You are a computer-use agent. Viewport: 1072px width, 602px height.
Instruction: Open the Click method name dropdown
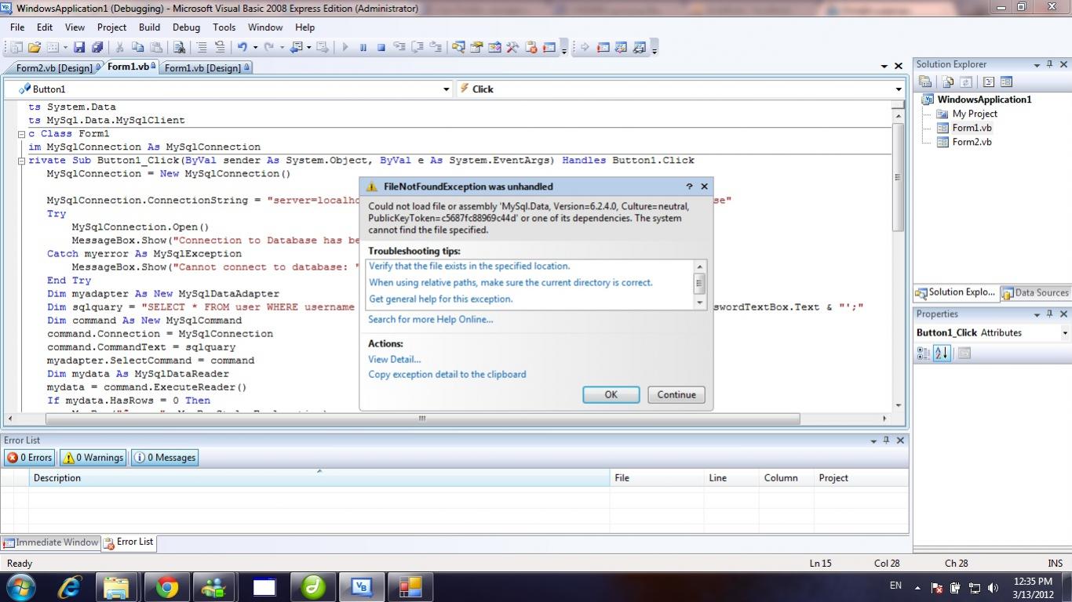pos(899,89)
